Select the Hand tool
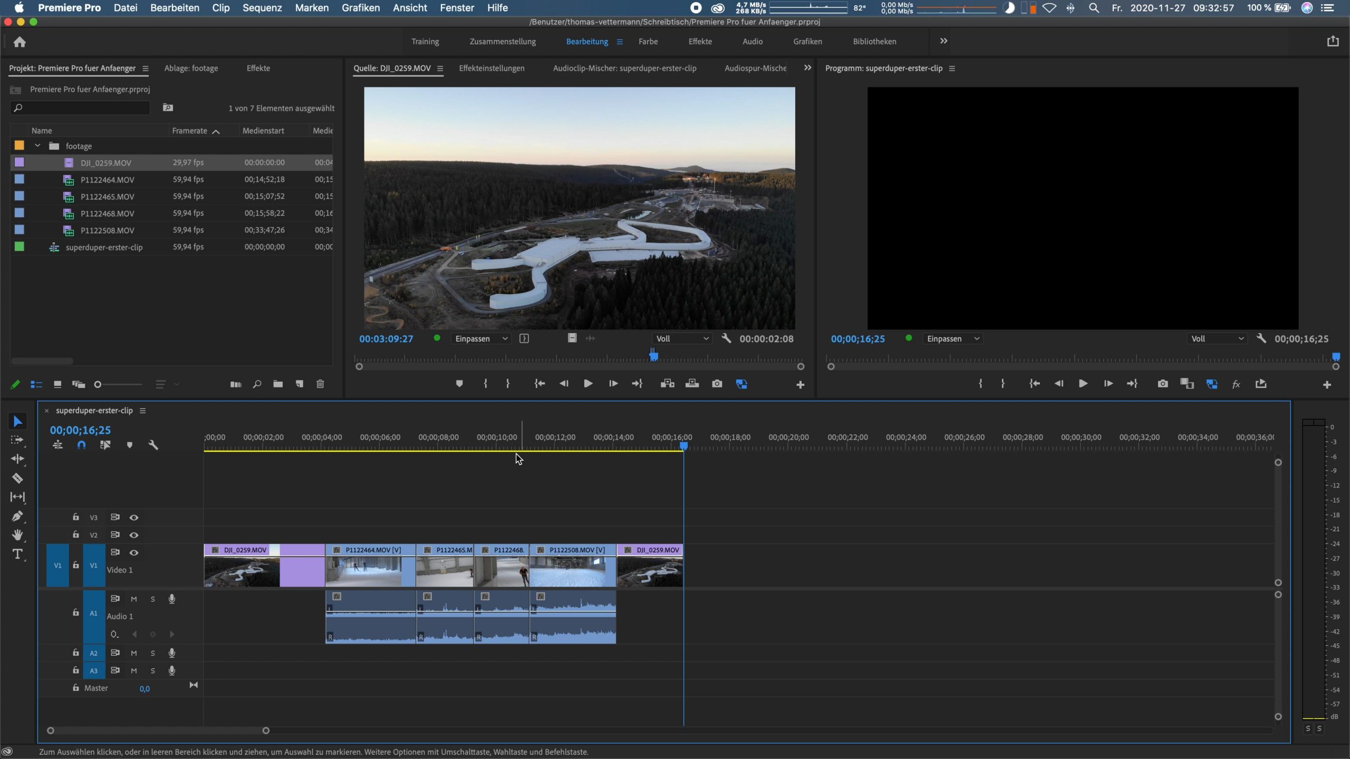Viewport: 1350px width, 759px height. coord(17,535)
